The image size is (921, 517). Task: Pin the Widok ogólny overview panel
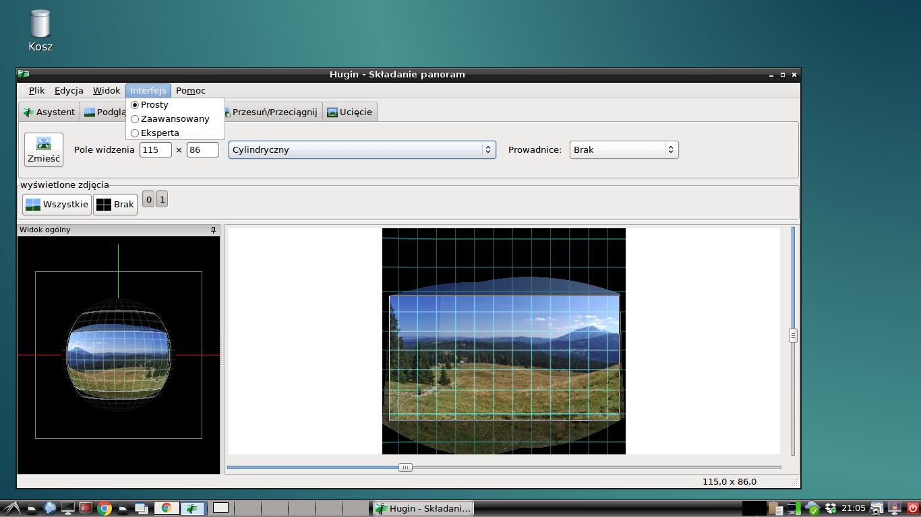213,230
